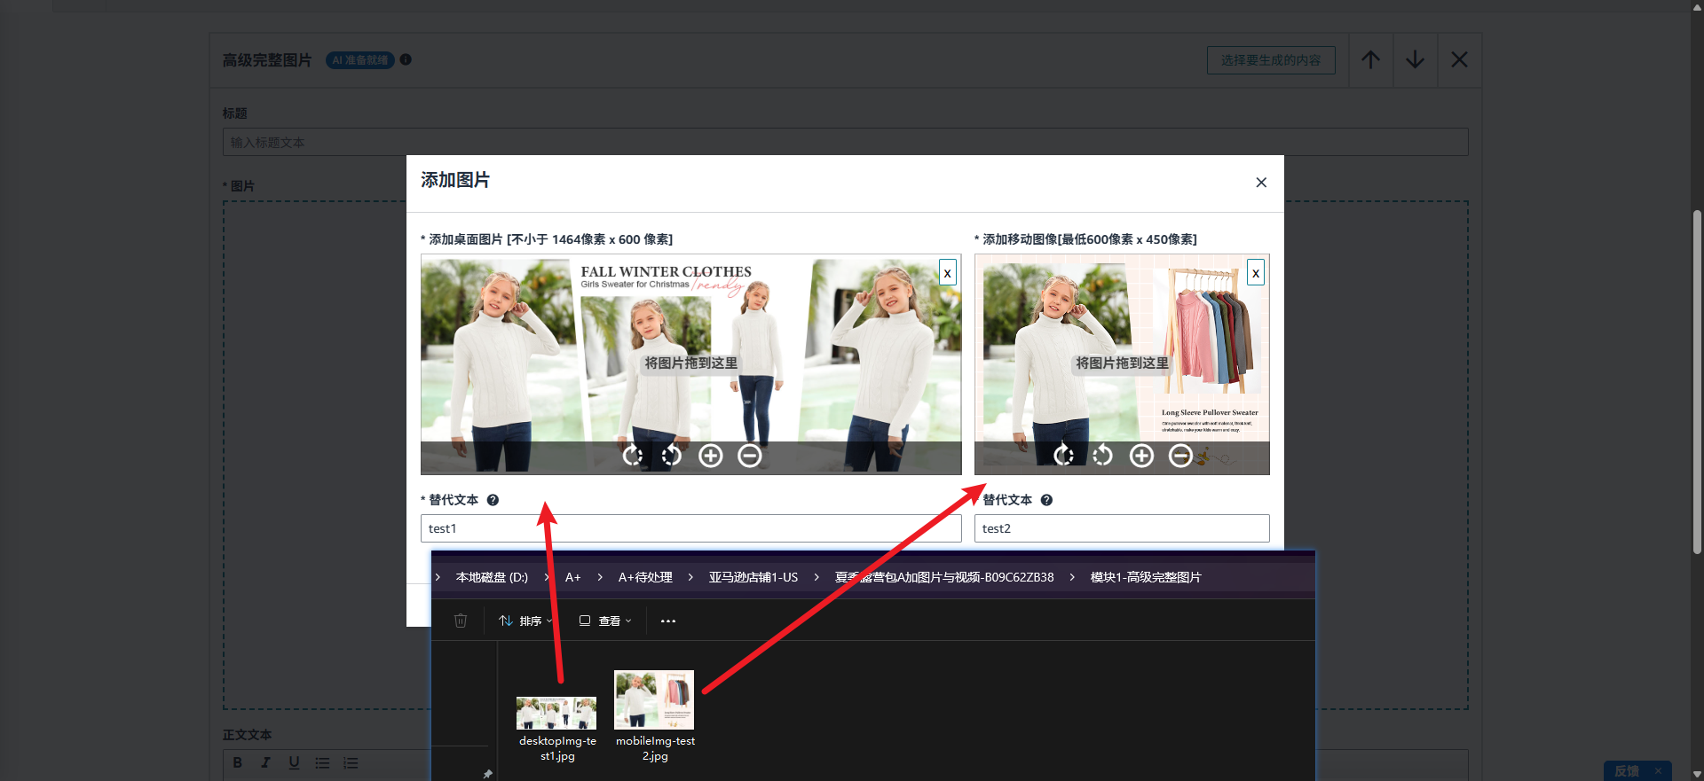Edit the mobile alt text field test2
The image size is (1704, 781).
click(1122, 528)
